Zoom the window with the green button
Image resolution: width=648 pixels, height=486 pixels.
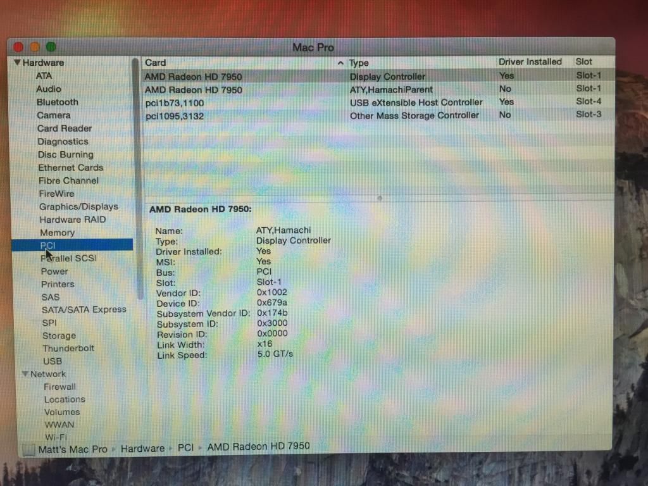(x=51, y=47)
